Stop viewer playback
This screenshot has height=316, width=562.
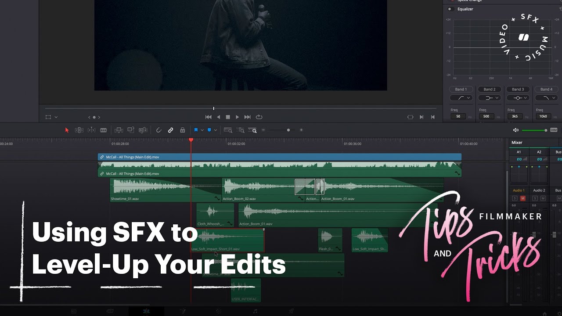point(228,117)
